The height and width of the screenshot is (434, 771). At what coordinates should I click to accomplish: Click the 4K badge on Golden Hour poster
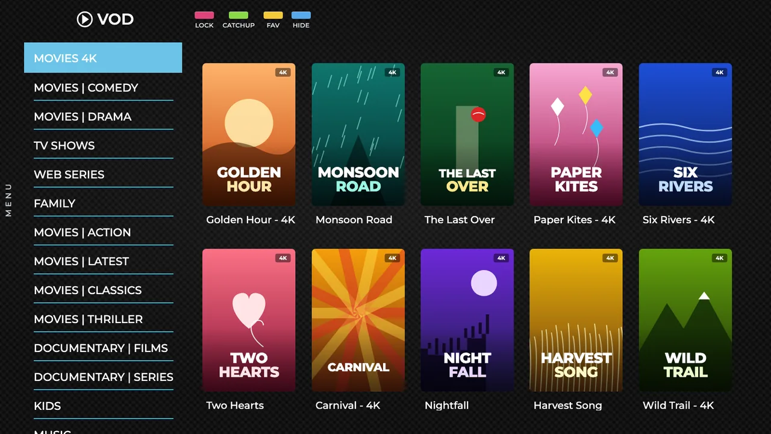point(283,72)
